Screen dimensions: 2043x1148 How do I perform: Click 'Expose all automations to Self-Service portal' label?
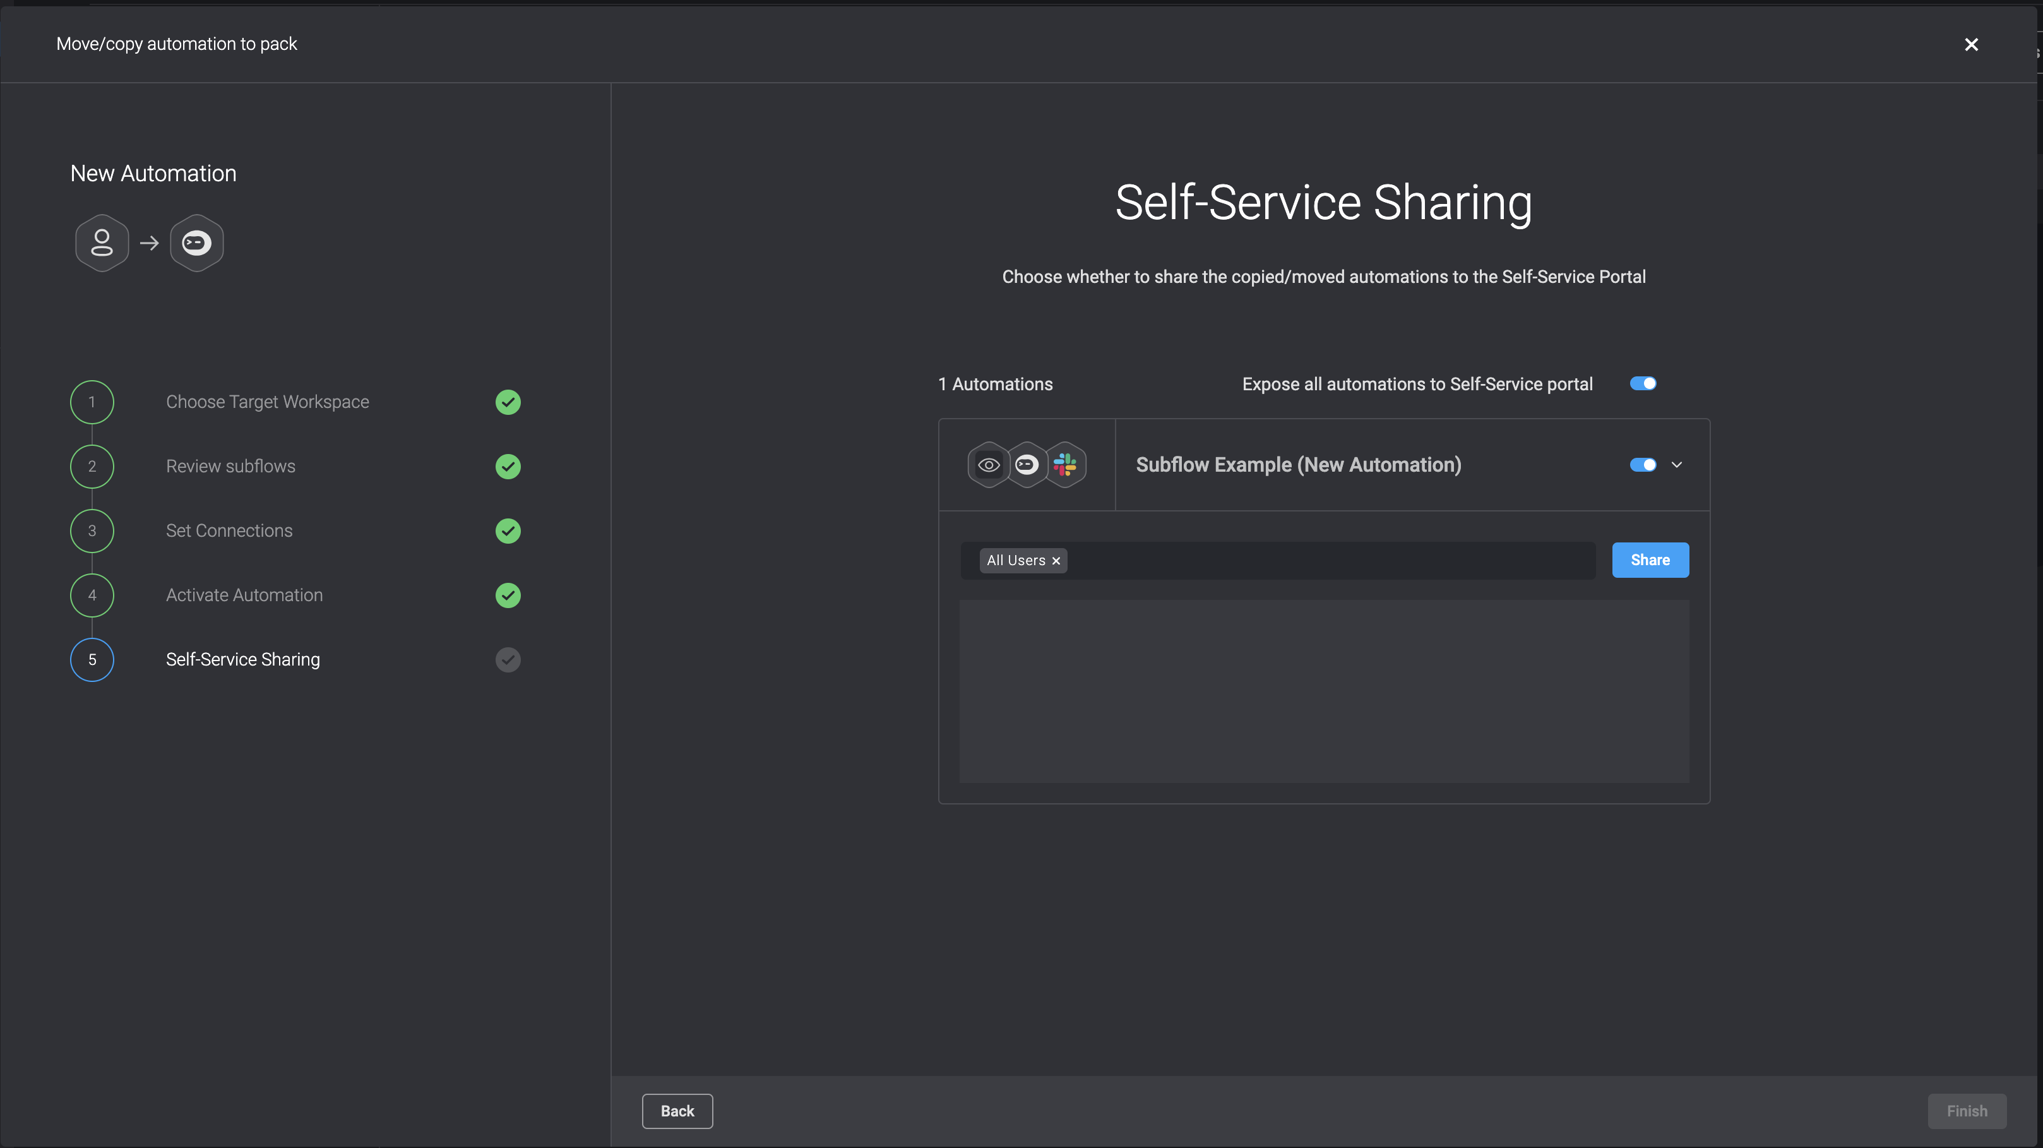click(1417, 384)
